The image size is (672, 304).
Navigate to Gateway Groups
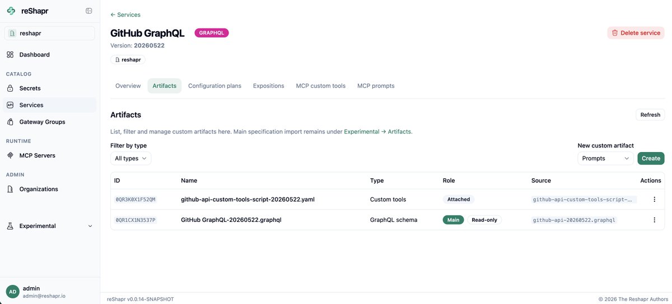pyautogui.click(x=50, y=122)
